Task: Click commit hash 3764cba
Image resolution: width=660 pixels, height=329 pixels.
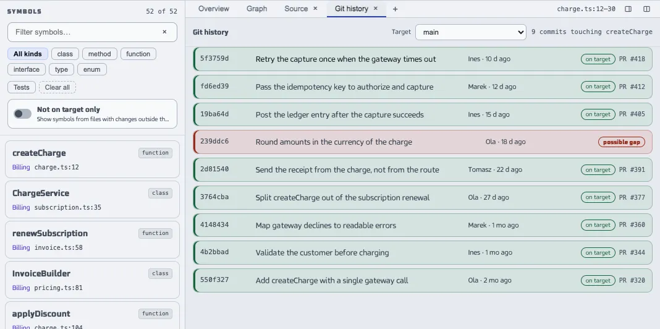Action: 214,197
